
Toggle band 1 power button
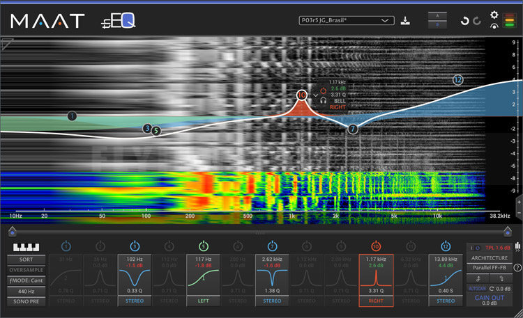(x=66, y=246)
